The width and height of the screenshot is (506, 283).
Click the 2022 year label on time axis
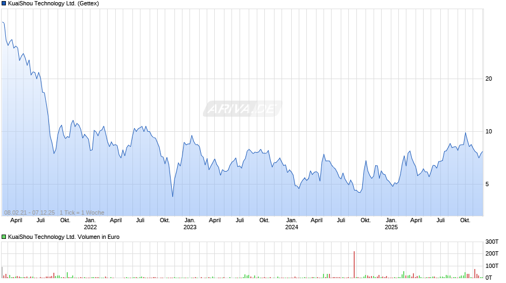pyautogui.click(x=90, y=227)
